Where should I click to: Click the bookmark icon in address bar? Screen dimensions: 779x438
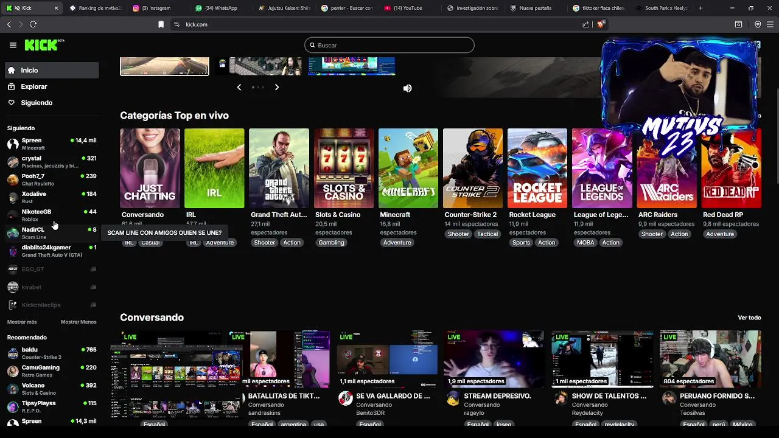point(161,24)
